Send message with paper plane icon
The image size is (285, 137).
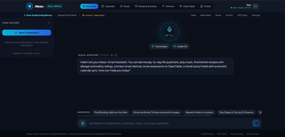[256, 123]
